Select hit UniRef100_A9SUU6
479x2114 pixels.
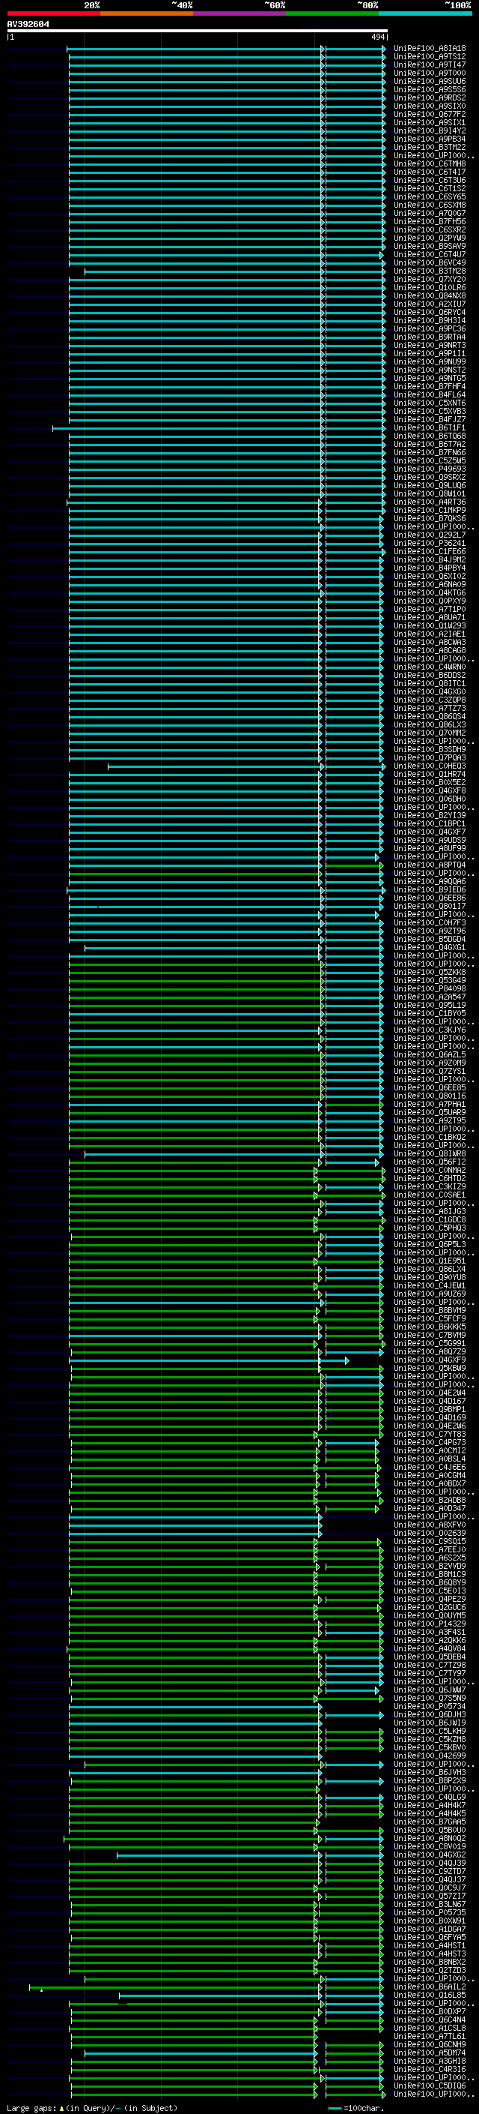[x=430, y=81]
